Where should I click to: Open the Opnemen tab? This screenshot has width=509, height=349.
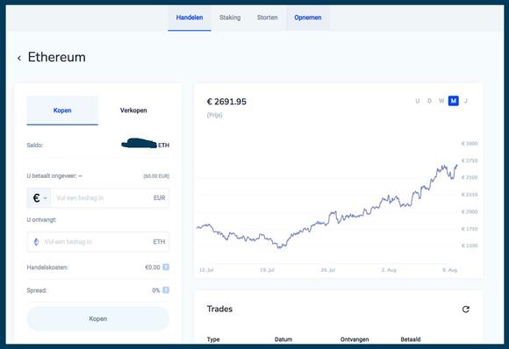click(x=308, y=18)
